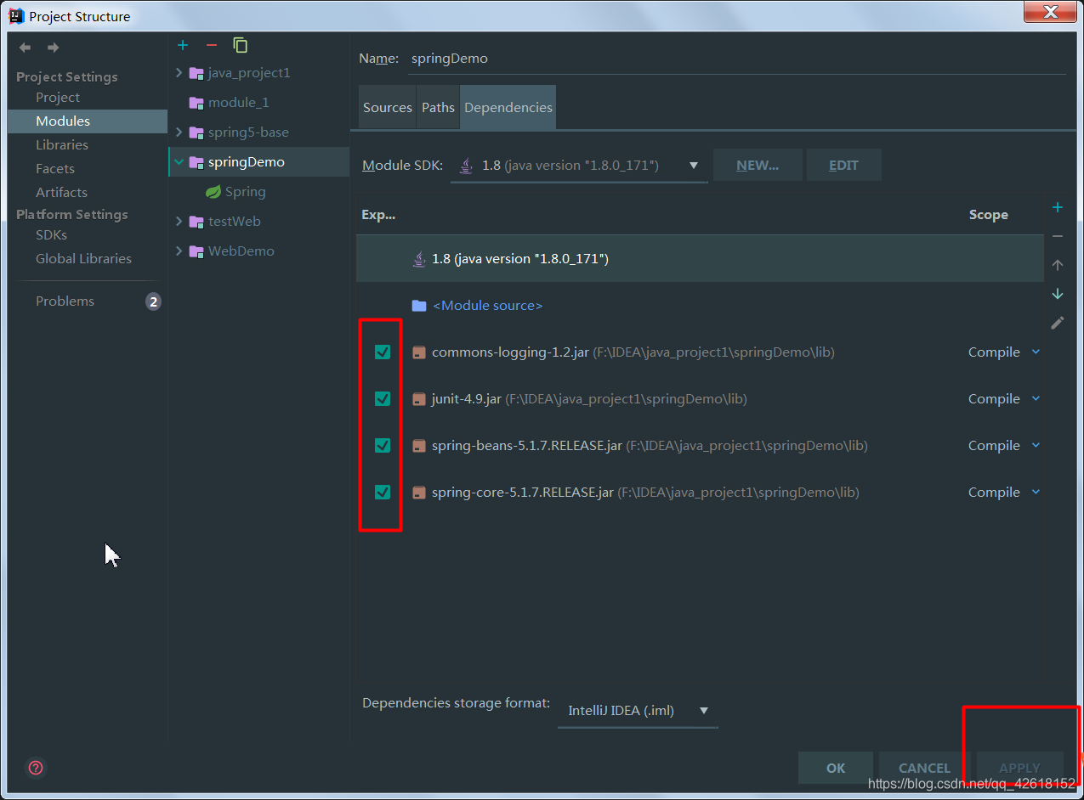Open Libraries settings
This screenshot has width=1084, height=800.
coord(62,145)
